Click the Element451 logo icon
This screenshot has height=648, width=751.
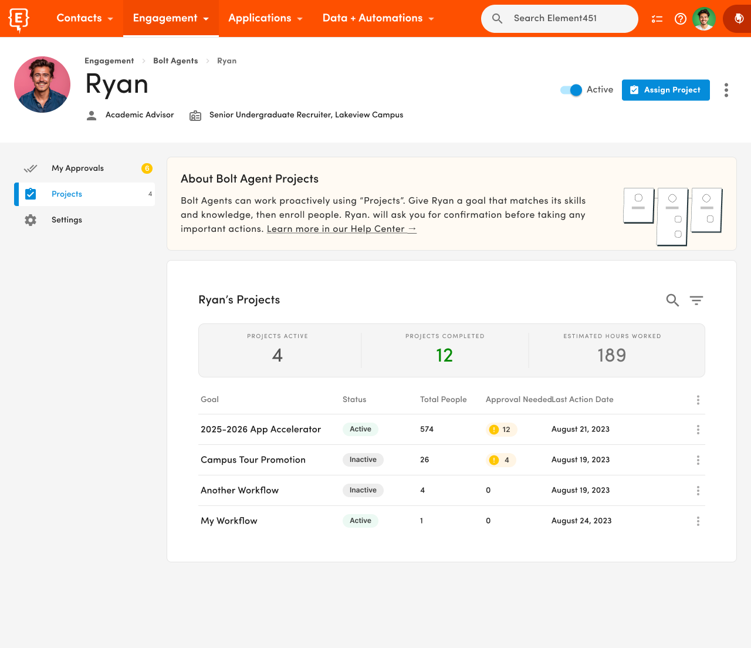pos(19,19)
